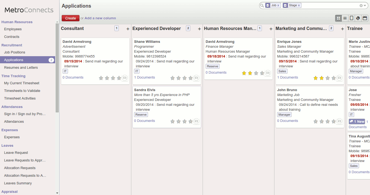The width and height of the screenshot is (370, 195).
Task: Switch to list view
Action: click(x=345, y=18)
